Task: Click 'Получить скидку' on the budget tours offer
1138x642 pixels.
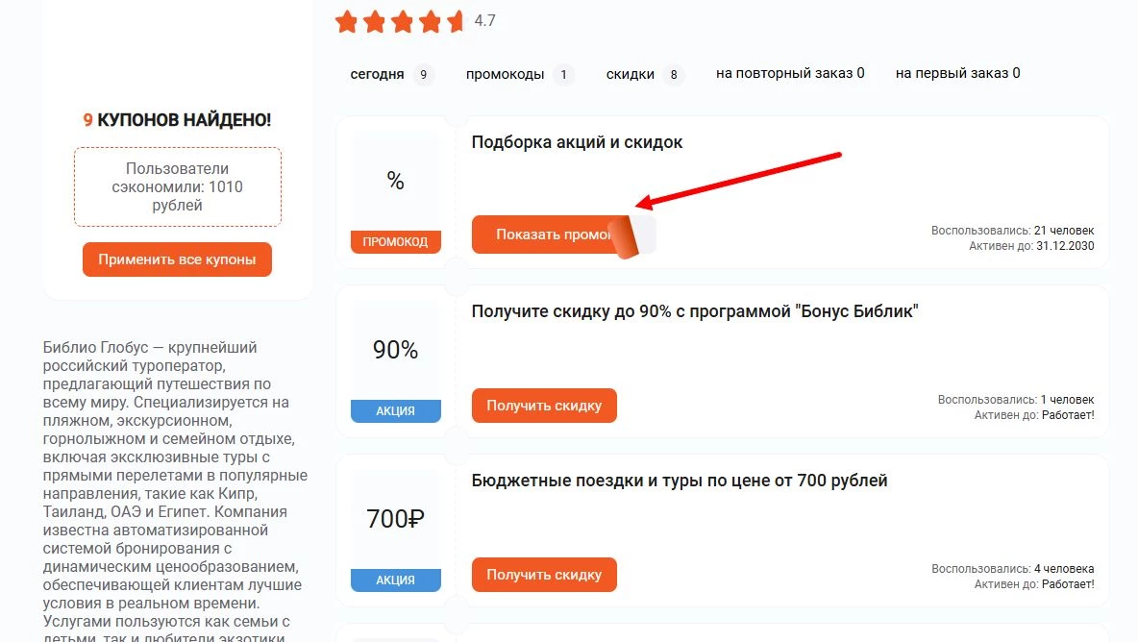Action: click(544, 574)
